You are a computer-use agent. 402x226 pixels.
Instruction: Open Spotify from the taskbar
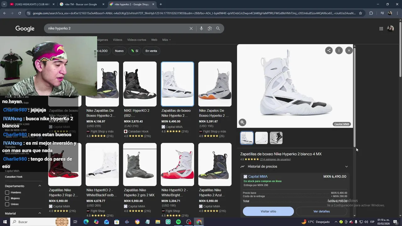(x=178, y=222)
